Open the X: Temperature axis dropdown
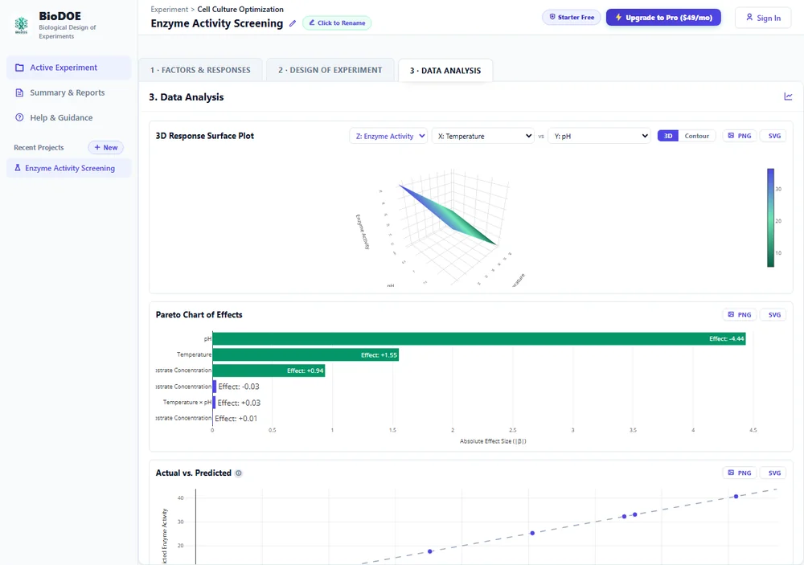This screenshot has height=565, width=804. (483, 136)
